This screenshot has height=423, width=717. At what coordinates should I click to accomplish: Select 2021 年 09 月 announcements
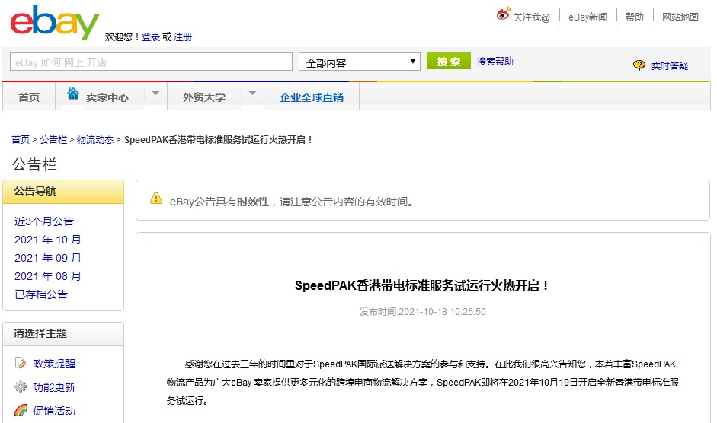pyautogui.click(x=47, y=258)
